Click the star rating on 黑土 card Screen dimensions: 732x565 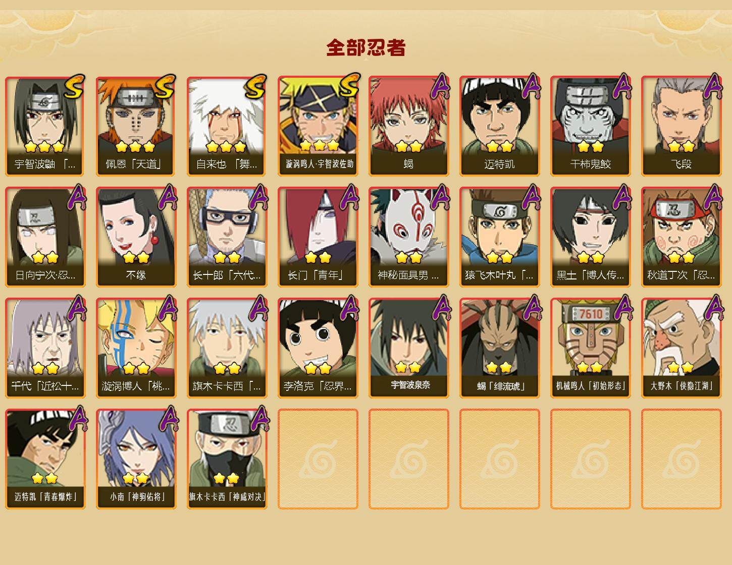(x=590, y=257)
